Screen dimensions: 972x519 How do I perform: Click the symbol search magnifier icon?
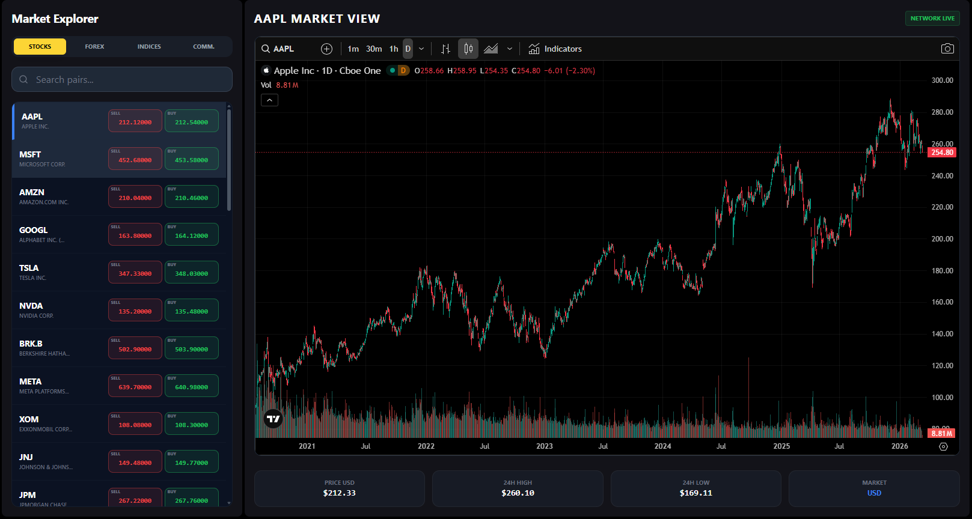pos(266,49)
